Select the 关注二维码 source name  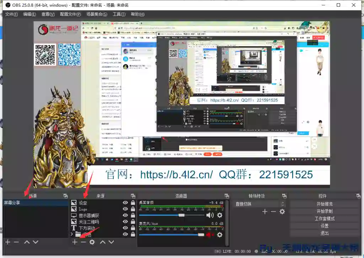(x=89, y=221)
